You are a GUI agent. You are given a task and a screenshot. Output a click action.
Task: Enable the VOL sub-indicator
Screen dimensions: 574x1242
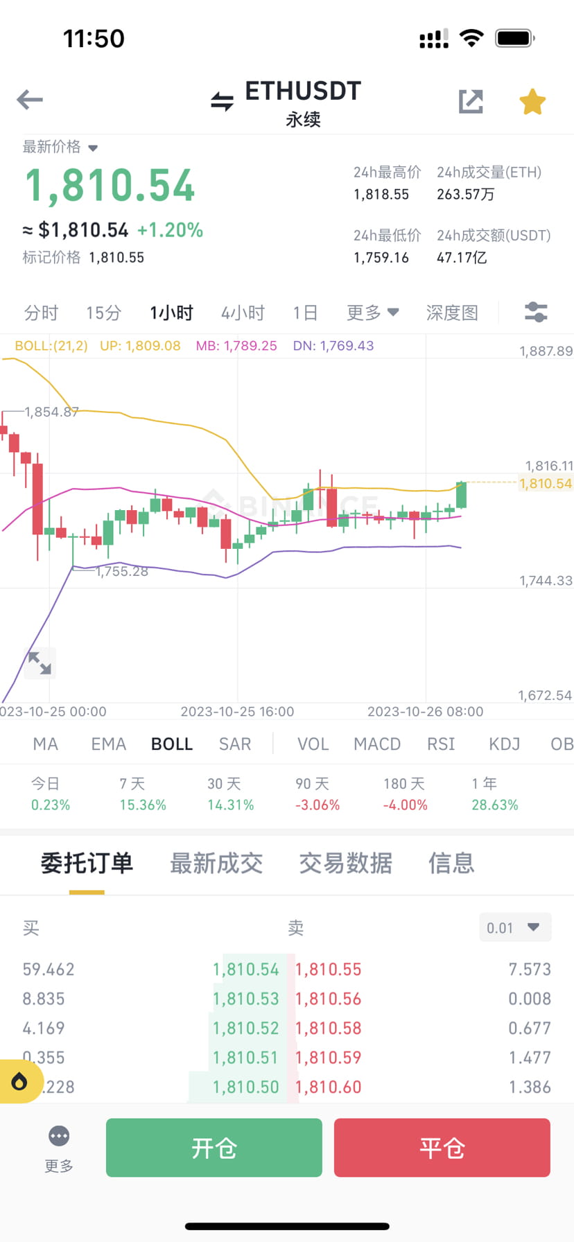click(x=313, y=744)
